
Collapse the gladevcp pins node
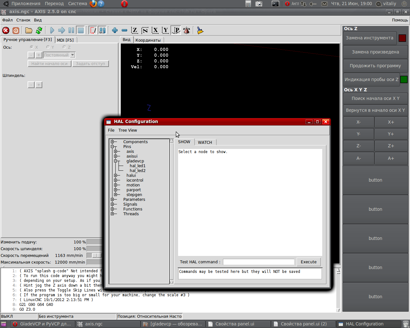pyautogui.click(x=116, y=161)
